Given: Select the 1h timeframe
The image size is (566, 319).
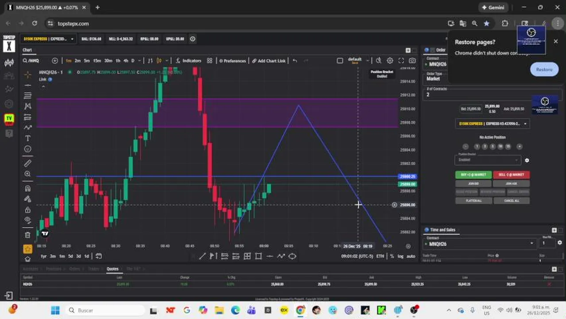Looking at the screenshot, I should click(118, 61).
